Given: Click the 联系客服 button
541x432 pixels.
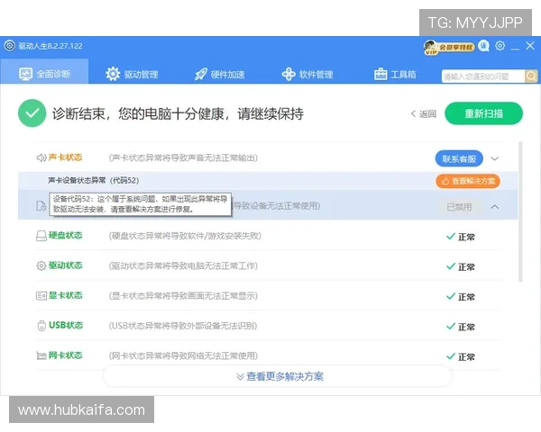Looking at the screenshot, I should pyautogui.click(x=459, y=158).
